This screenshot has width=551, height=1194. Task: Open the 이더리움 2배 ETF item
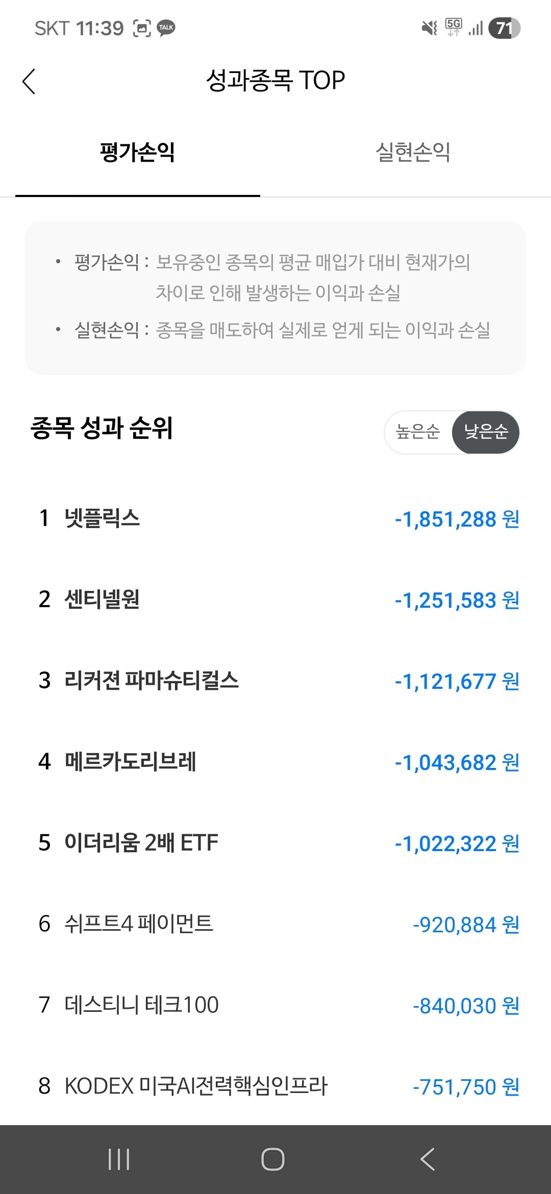275,843
